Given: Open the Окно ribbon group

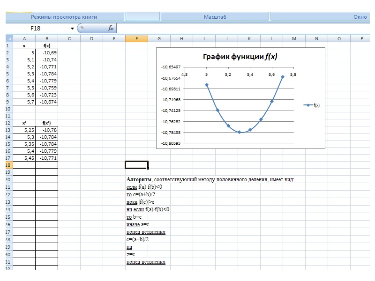Looking at the screenshot, I should click(360, 17).
